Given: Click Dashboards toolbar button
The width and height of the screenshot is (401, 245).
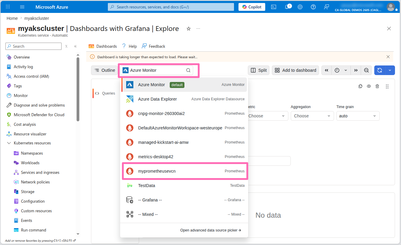Looking at the screenshot, I should pos(103,46).
